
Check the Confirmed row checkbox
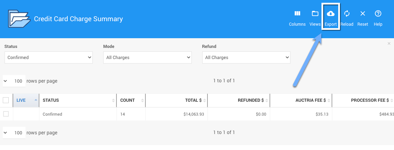pos(6,114)
